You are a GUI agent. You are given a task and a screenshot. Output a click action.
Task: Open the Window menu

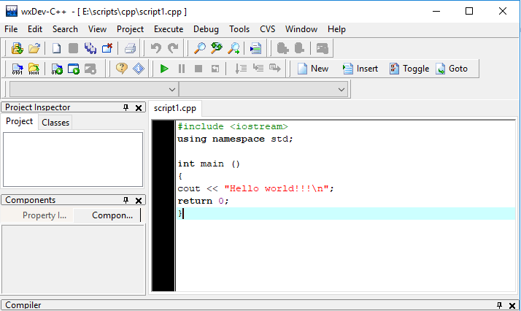tap(301, 29)
